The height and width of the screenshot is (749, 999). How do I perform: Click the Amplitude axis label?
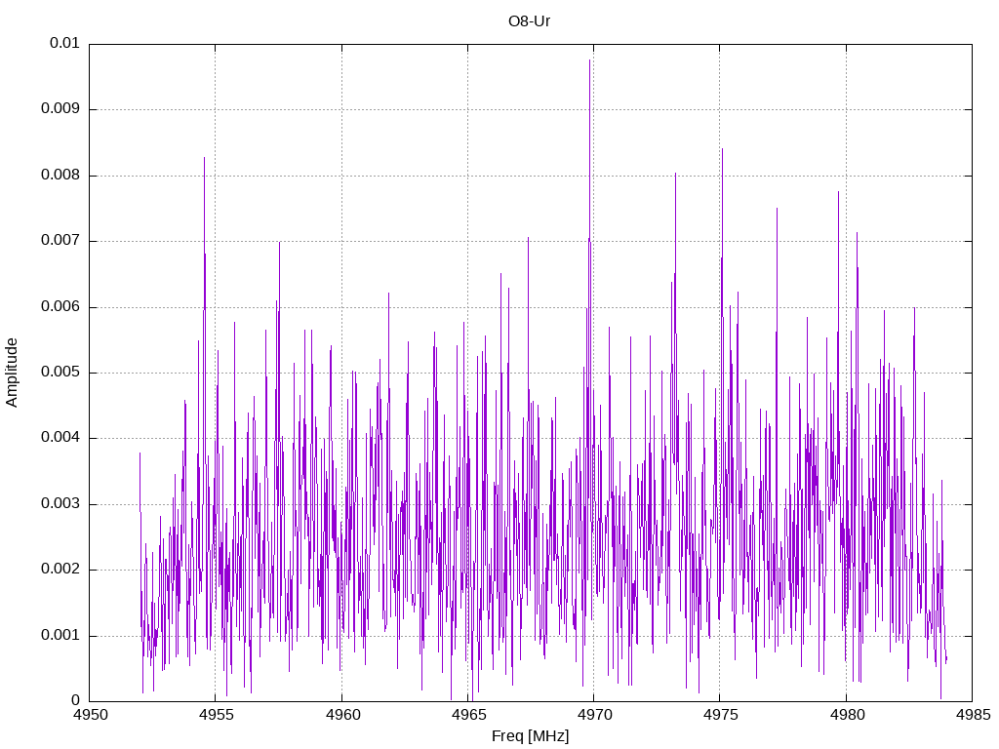[x=12, y=373]
